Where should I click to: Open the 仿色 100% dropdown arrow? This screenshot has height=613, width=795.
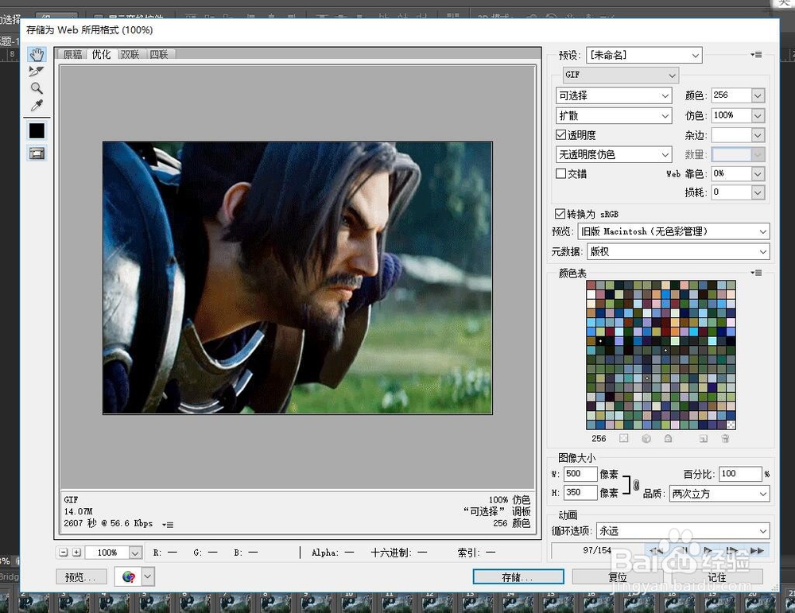click(758, 115)
